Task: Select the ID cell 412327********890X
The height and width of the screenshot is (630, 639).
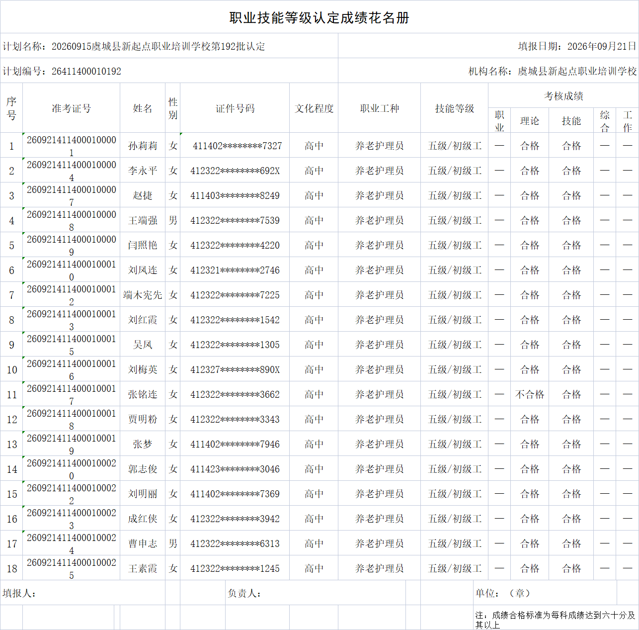Action: tap(235, 369)
